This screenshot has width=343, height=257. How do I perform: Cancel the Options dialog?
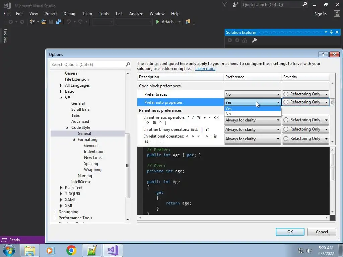[x=322, y=232]
